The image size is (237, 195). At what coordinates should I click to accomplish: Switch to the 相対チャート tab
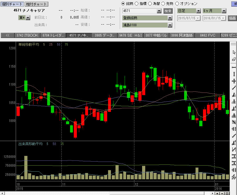36,4
